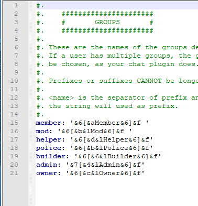Image resolution: width=198 pixels, height=206 pixels.
Task: Click the helper value '&6[&d&lHelper&6]&f'
Action: 112,139
